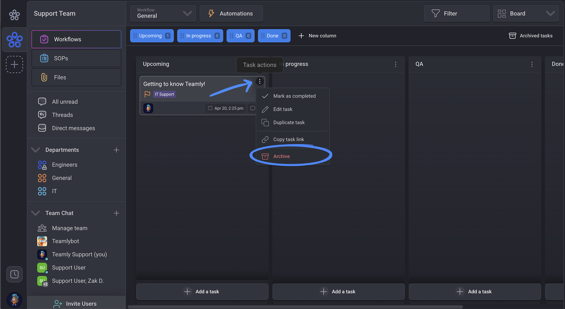The image size is (565, 309).
Task: Open Automations
Action: 231,13
